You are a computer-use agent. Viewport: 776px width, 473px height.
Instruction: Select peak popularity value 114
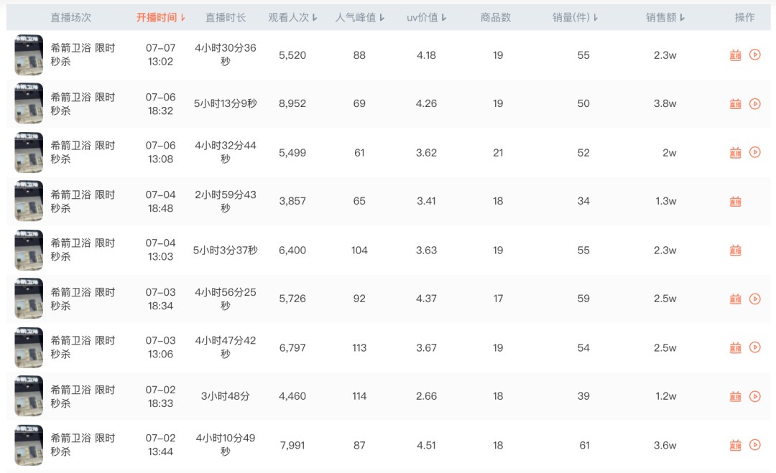point(359,396)
